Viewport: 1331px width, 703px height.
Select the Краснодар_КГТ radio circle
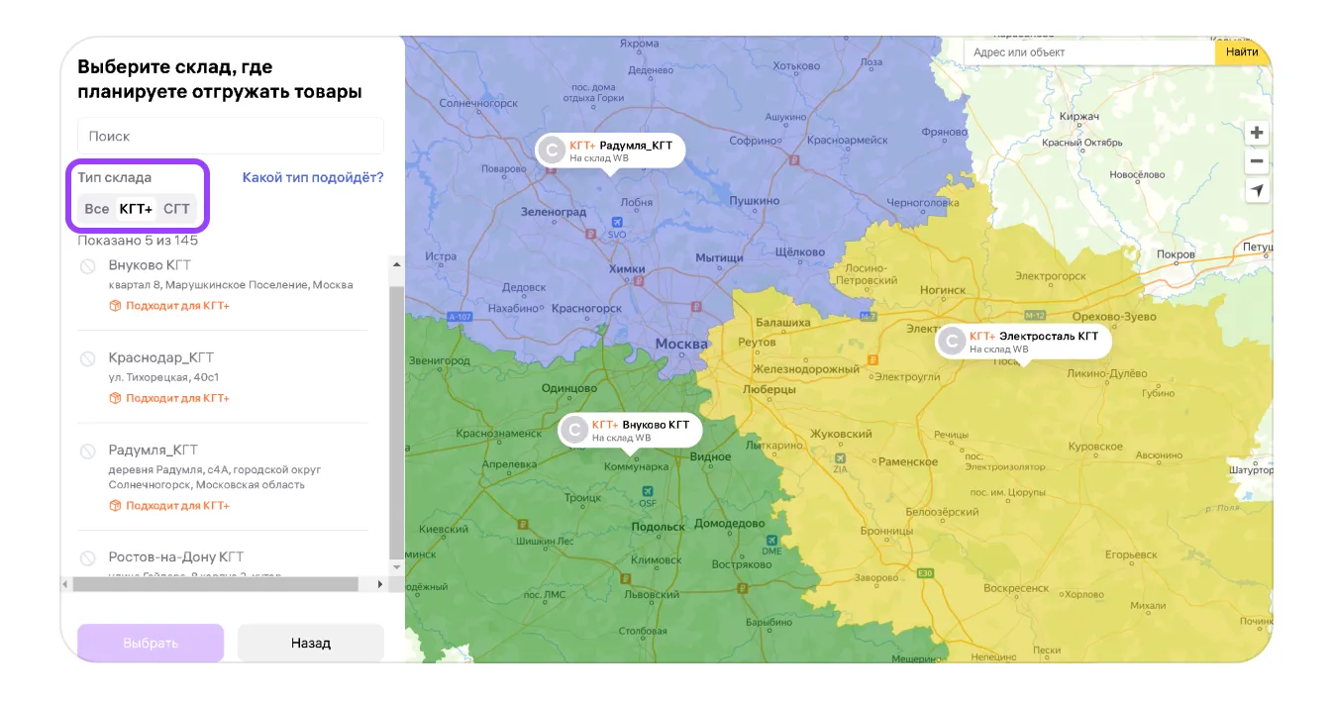pos(88,357)
